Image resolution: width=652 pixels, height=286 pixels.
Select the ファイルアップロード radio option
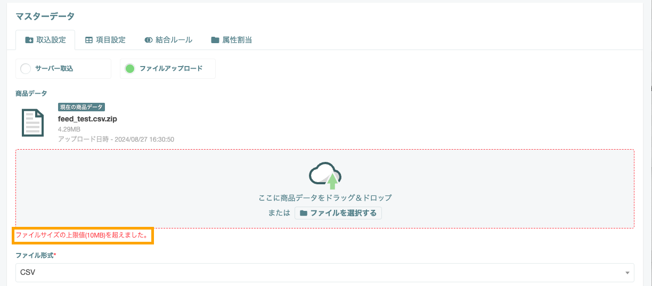(168, 69)
